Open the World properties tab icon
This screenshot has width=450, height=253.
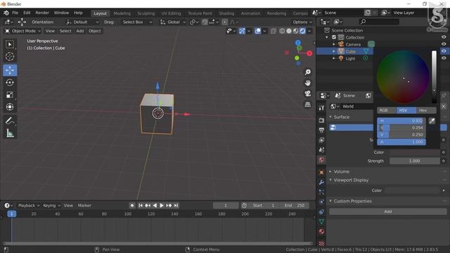tap(321, 160)
